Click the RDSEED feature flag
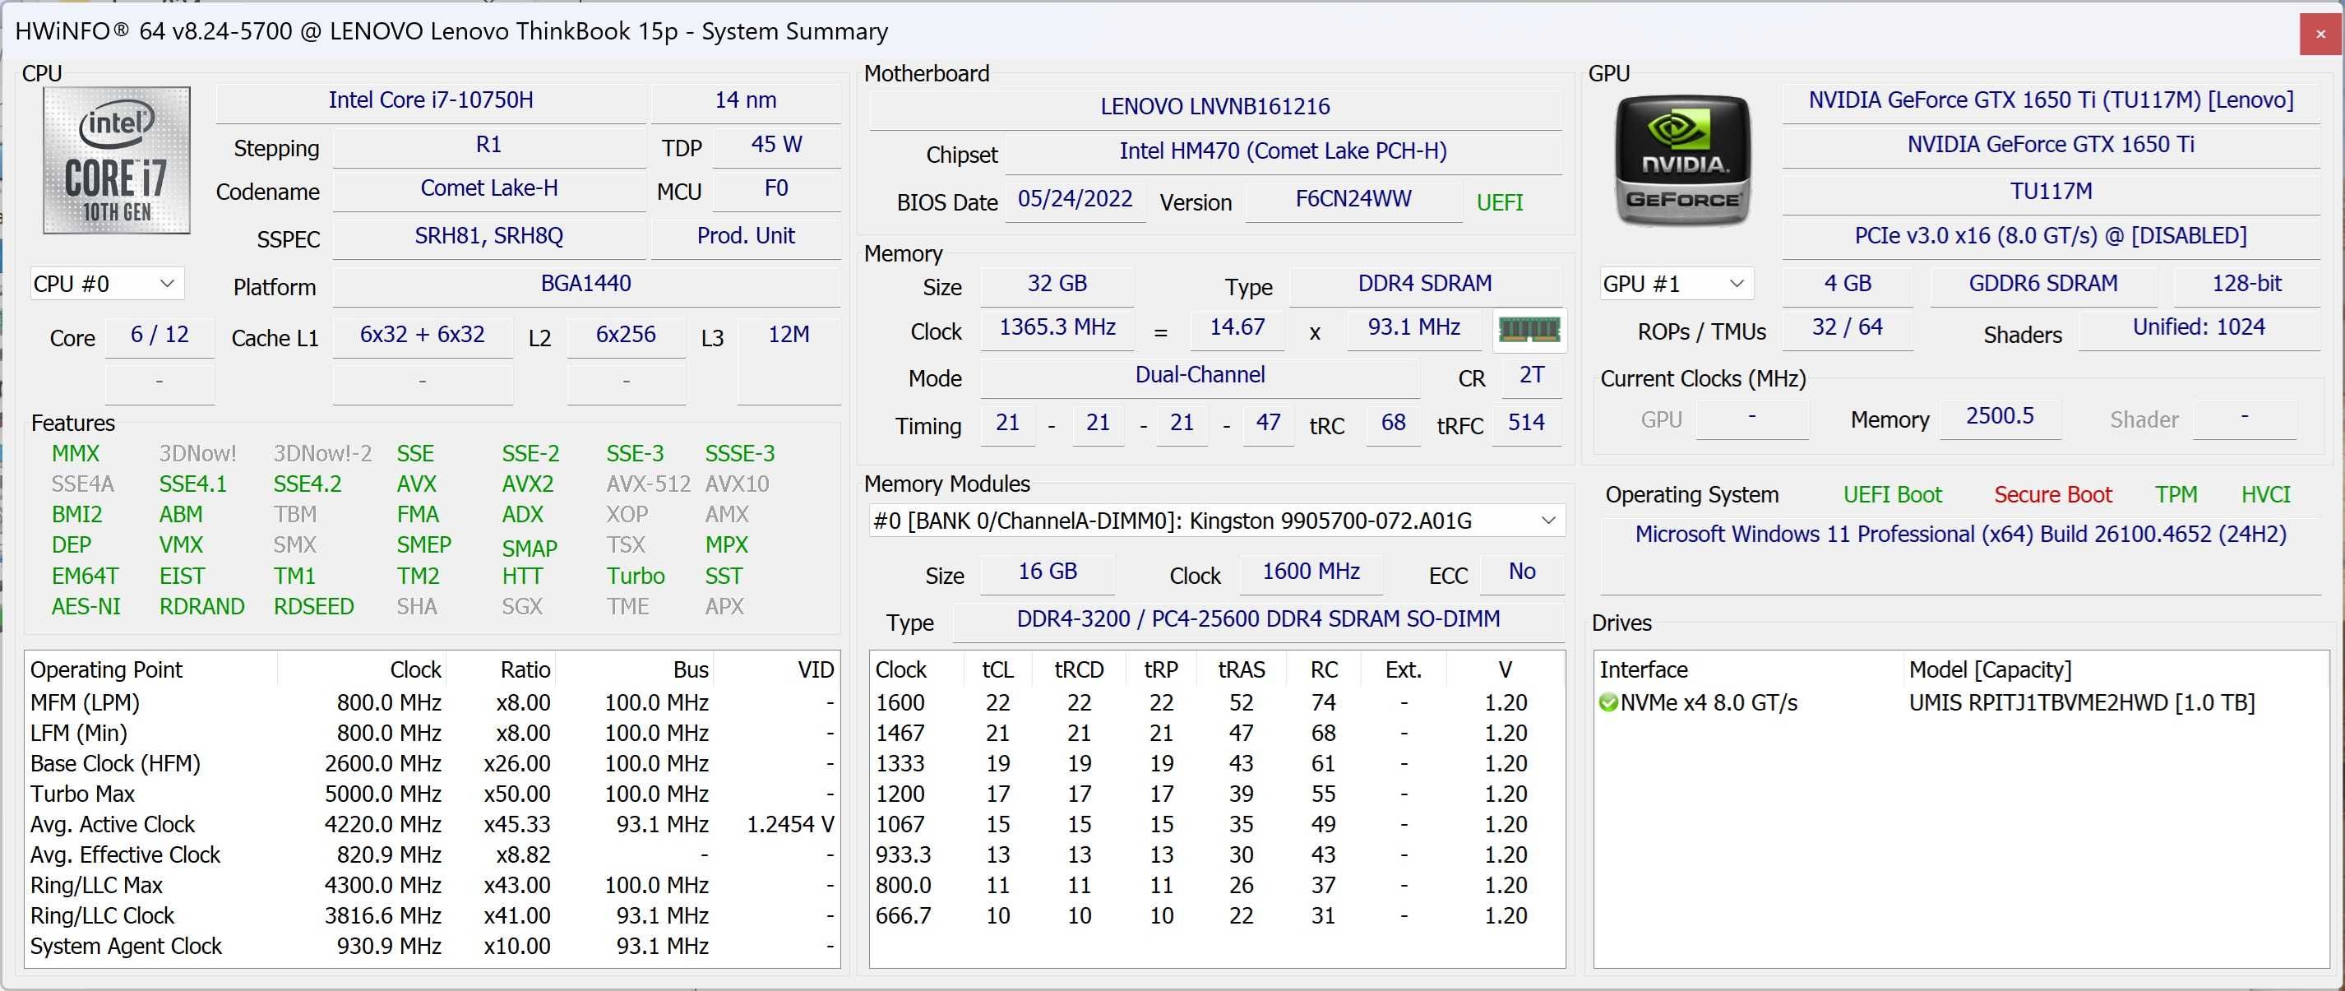This screenshot has height=991, width=2345. [314, 607]
